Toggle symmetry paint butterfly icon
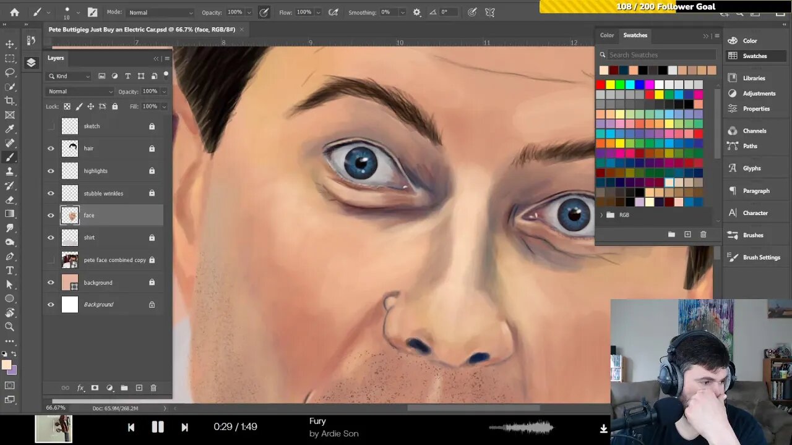Screen dimensions: 792x445 (x=490, y=12)
